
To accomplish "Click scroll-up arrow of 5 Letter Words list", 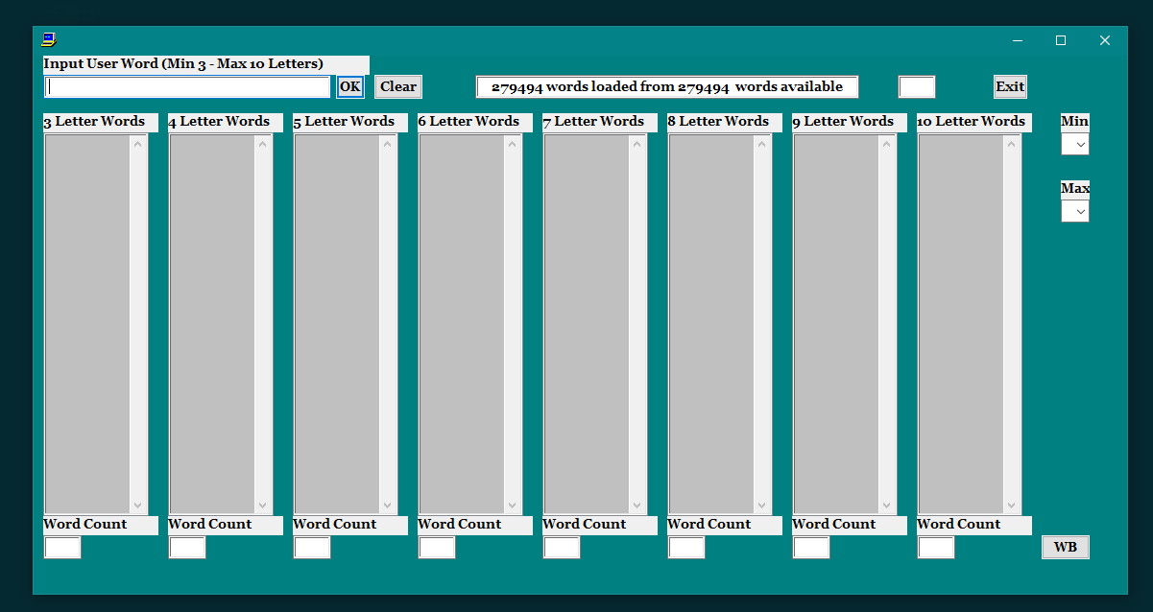I will 388,144.
